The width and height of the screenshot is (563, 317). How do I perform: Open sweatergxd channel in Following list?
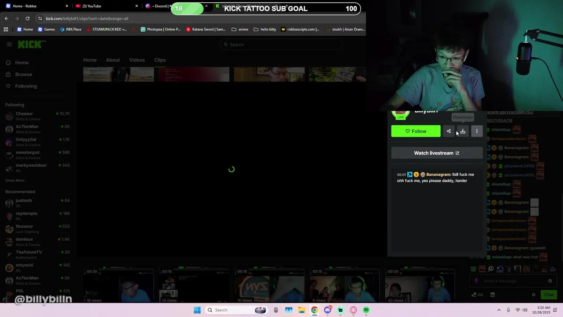pos(37,155)
